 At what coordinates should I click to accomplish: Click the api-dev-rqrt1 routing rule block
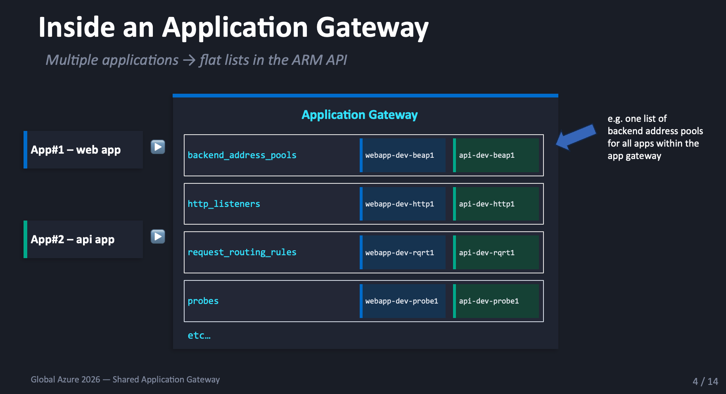[496, 252]
